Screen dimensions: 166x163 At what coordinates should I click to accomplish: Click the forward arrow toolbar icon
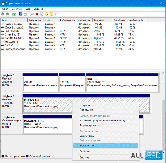(7, 14)
